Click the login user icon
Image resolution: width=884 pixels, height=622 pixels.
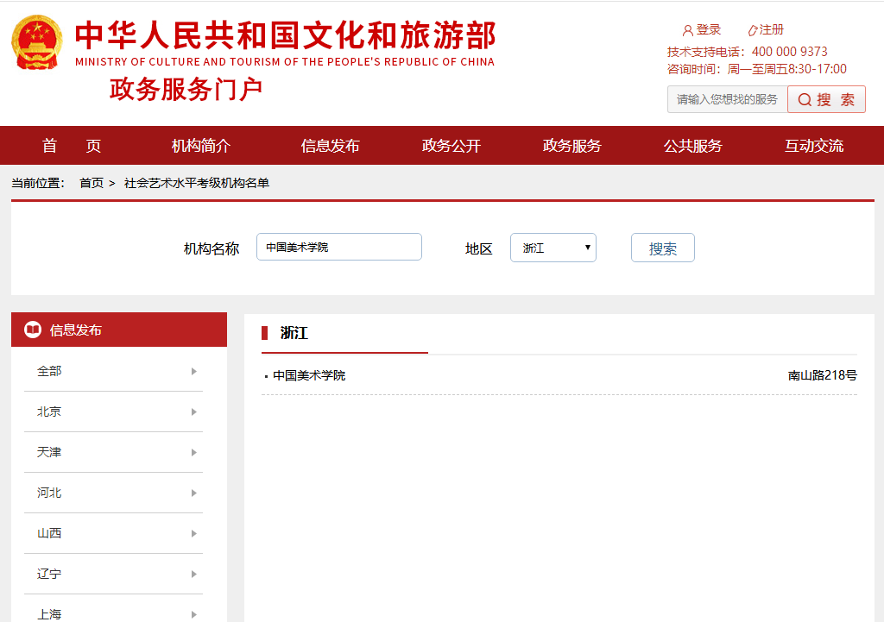tap(688, 30)
